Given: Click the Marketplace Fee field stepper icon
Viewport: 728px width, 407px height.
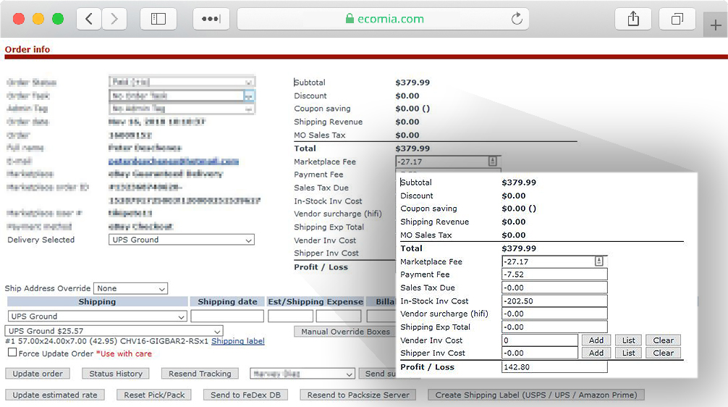Looking at the screenshot, I should [598, 261].
